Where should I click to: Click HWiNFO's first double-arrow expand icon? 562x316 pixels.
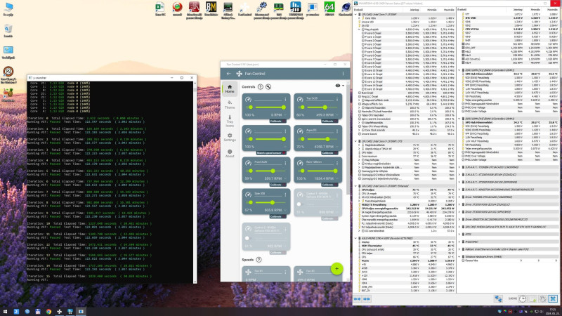point(358,299)
